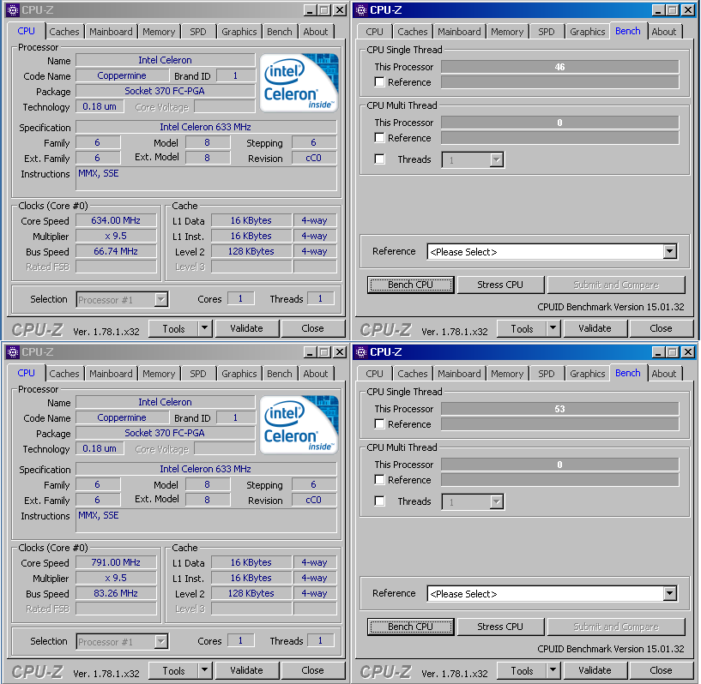Image resolution: width=701 pixels, height=684 pixels.
Task: Click Bench CPU in the score-53 window
Action: pyautogui.click(x=410, y=627)
